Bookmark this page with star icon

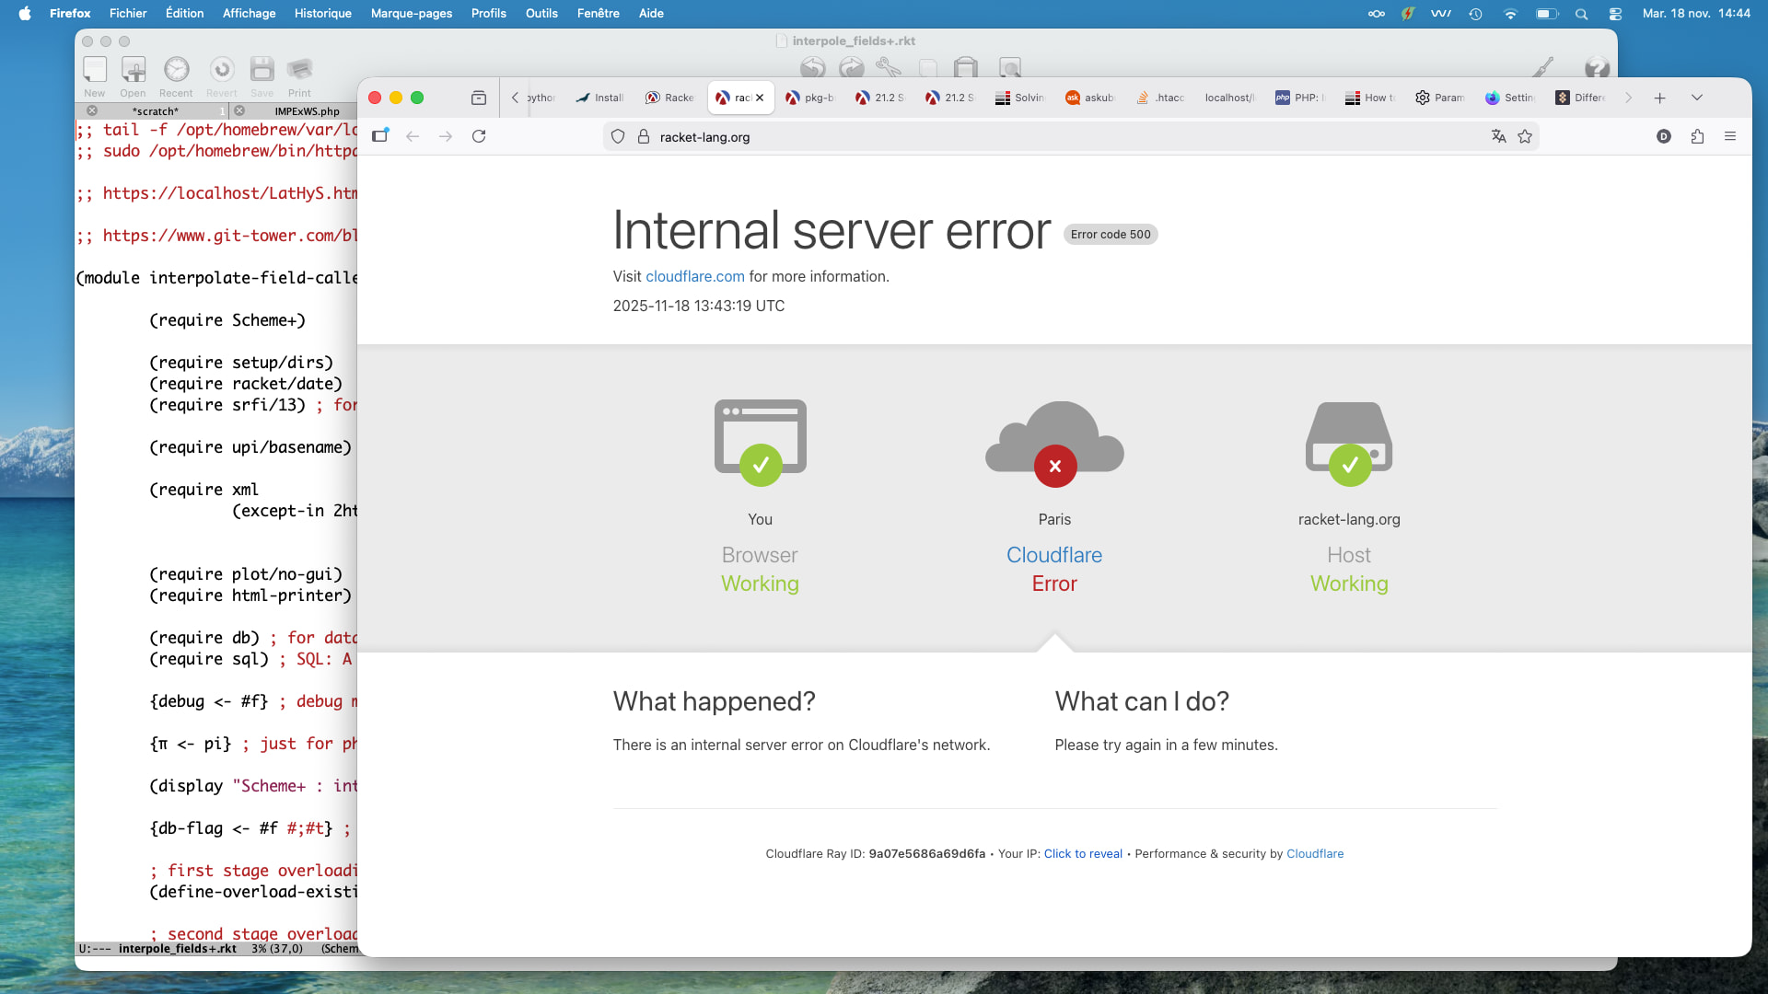point(1525,136)
